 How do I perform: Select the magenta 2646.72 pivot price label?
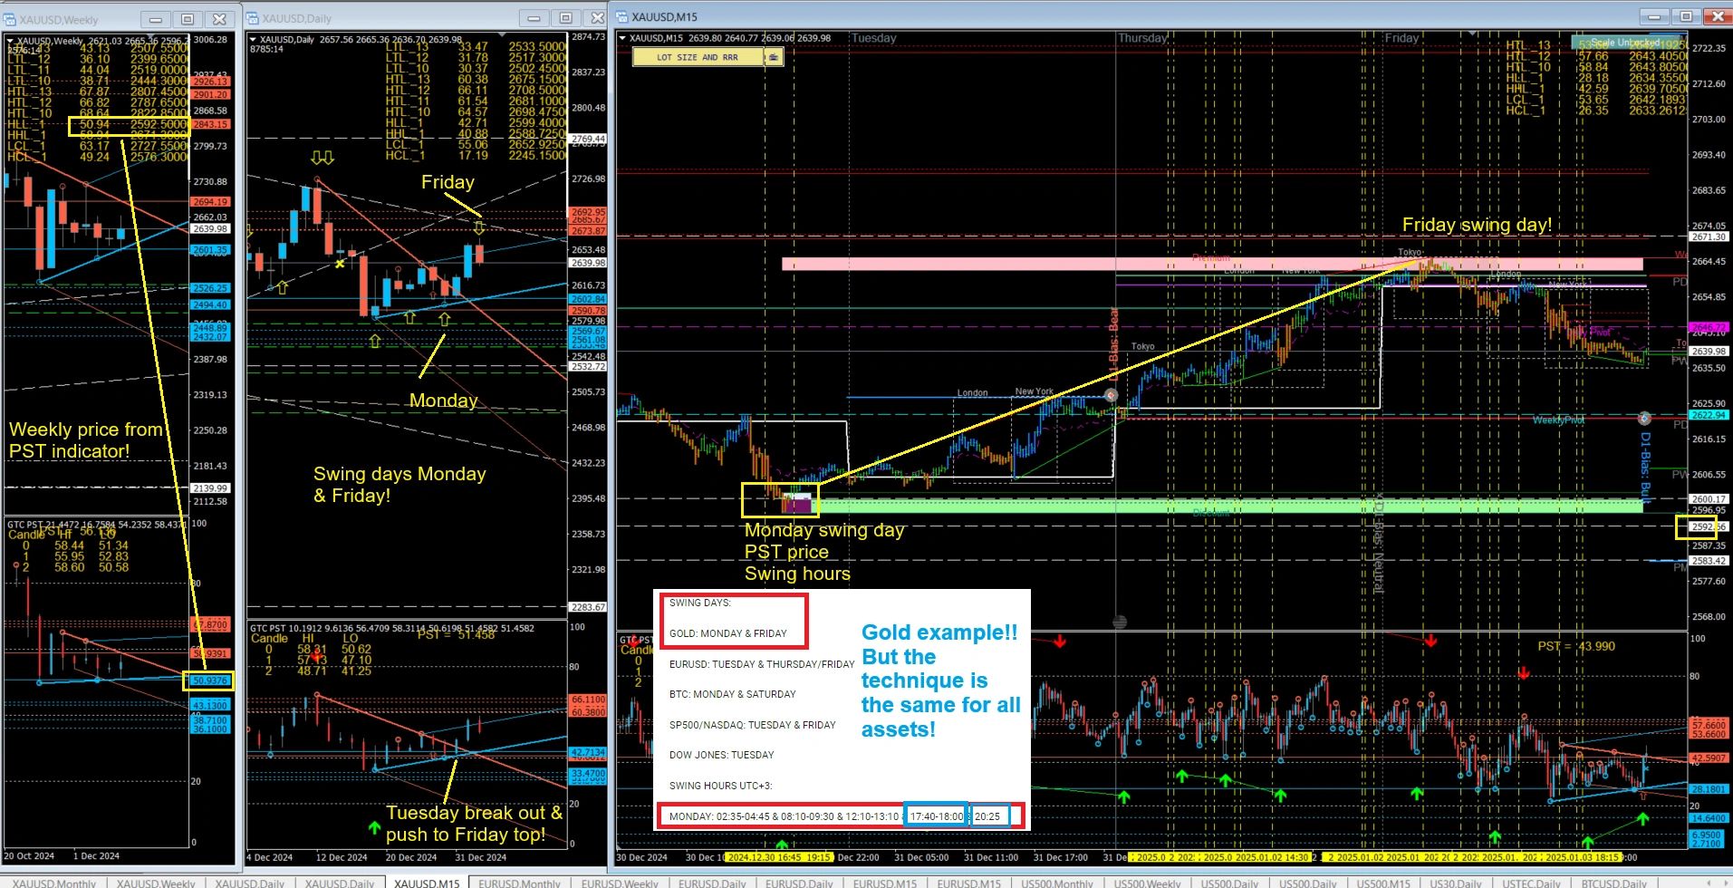coord(1709,327)
